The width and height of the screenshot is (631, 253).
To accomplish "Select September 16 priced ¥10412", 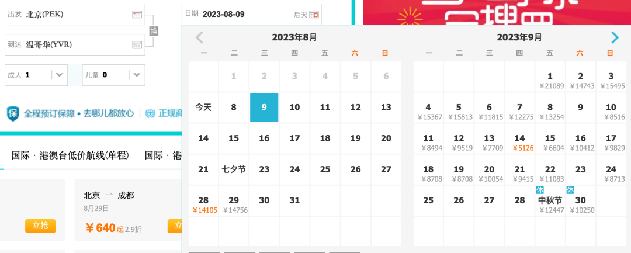I will pyautogui.click(x=581, y=138).
